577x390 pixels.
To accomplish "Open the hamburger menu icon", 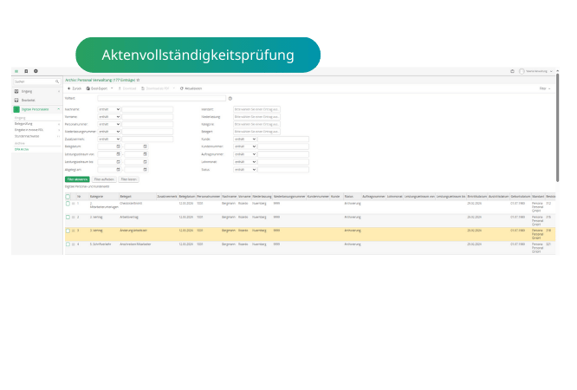I will tap(16, 71).
